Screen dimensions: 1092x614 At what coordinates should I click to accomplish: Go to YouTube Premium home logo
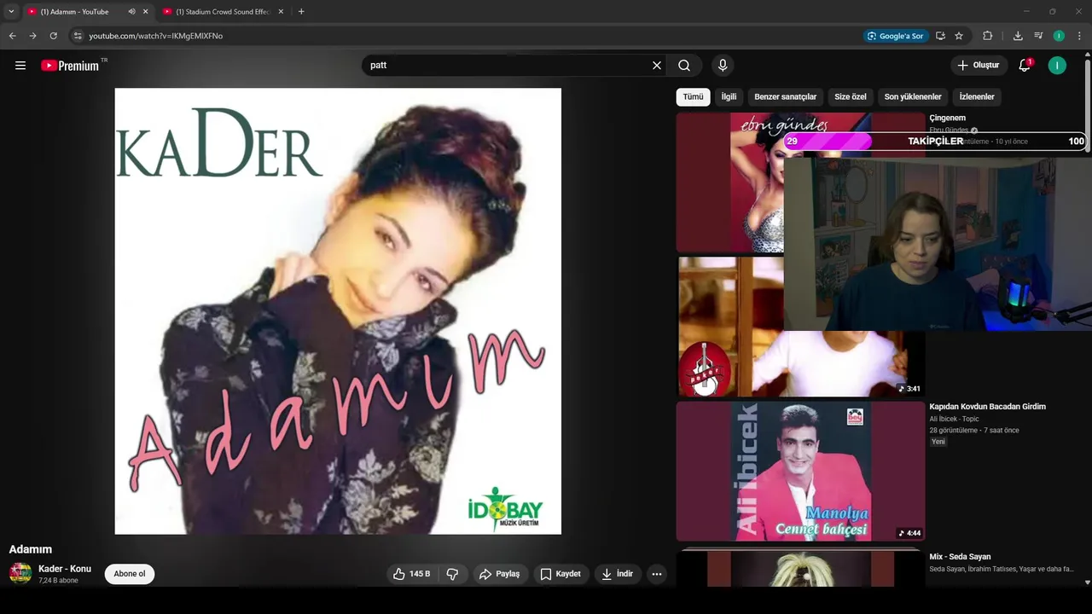pos(70,66)
